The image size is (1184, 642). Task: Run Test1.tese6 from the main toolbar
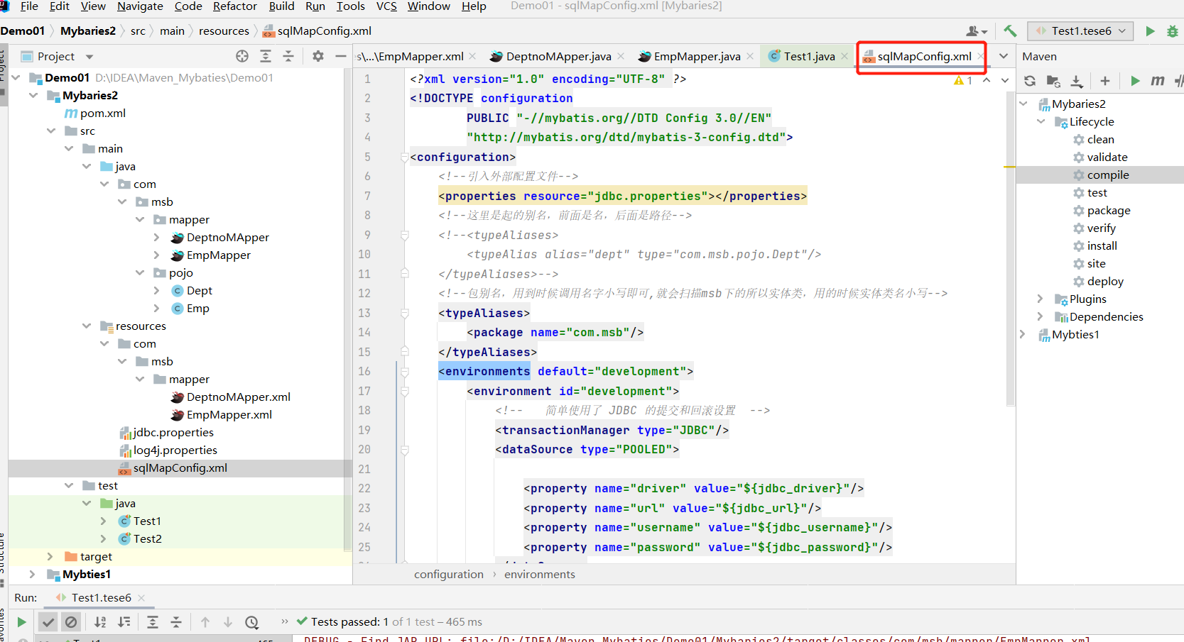coord(1150,31)
